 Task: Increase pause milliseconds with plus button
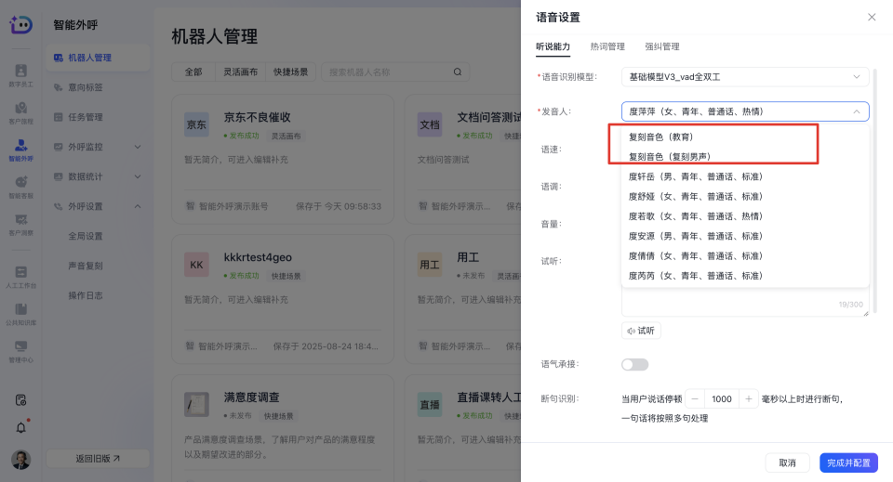pos(749,398)
